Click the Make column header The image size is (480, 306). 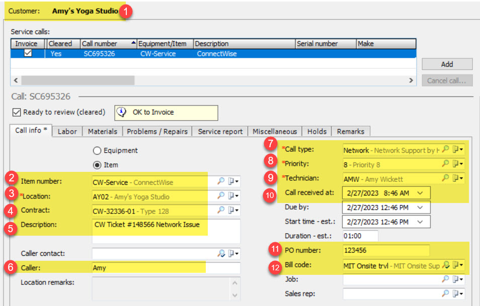[386, 44]
